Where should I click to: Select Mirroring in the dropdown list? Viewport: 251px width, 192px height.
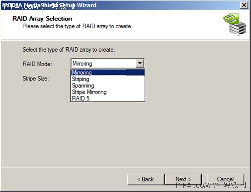click(107, 73)
